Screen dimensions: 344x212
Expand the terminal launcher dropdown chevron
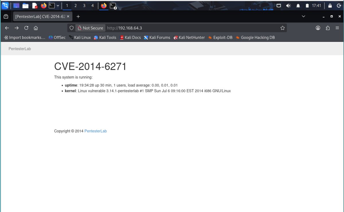(x=57, y=5)
